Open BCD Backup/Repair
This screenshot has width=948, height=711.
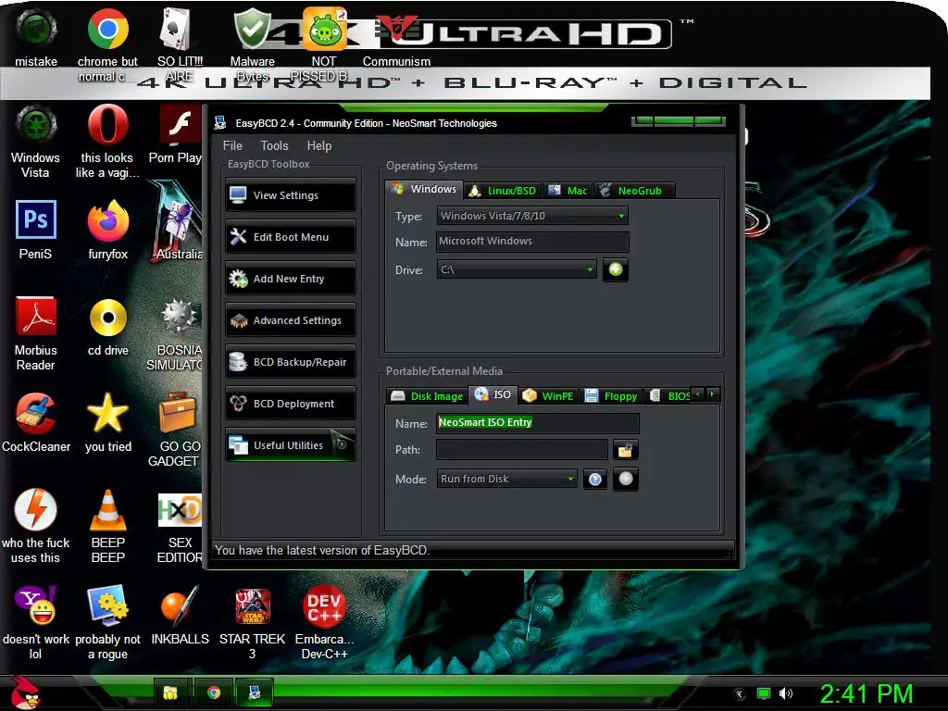(290, 362)
